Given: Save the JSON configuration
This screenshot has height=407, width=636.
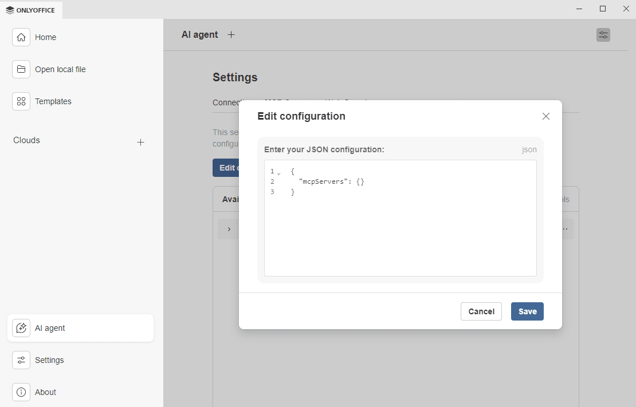Looking at the screenshot, I should point(527,311).
